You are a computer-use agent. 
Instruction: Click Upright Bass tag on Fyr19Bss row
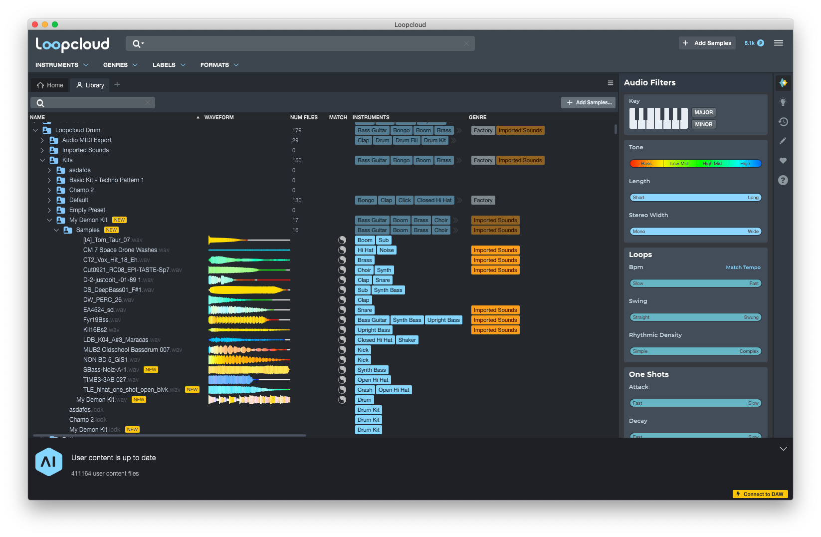[443, 320]
